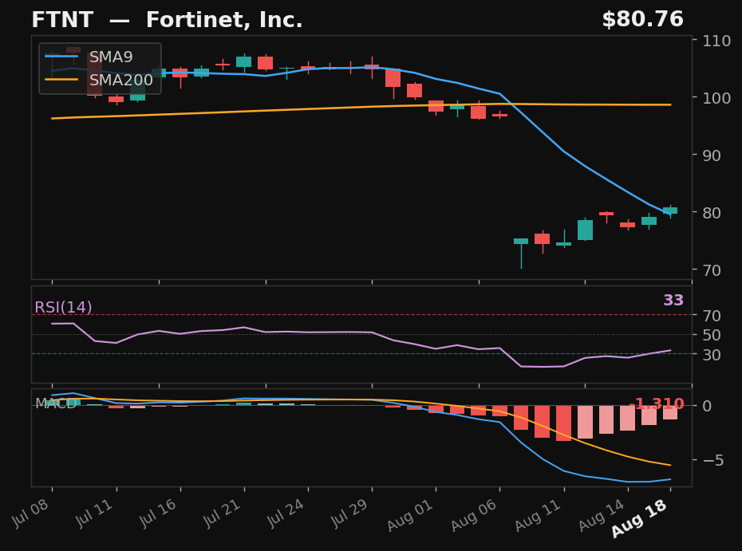Click the Jul 16 date label
742x551 pixels.
tap(158, 512)
